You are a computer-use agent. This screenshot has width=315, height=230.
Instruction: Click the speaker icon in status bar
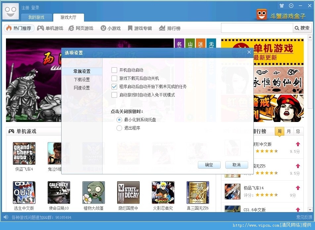coord(6,217)
